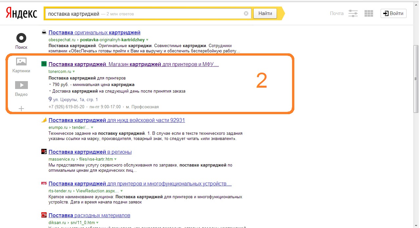Click the пн-пт 9:00-17:00 hours text
The width and height of the screenshot is (420, 228).
click(x=105, y=107)
